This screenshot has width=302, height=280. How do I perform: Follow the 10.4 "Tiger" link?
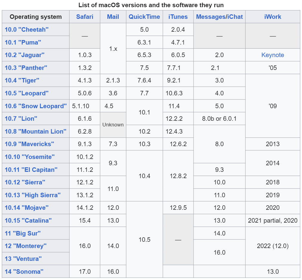[x=22, y=80]
